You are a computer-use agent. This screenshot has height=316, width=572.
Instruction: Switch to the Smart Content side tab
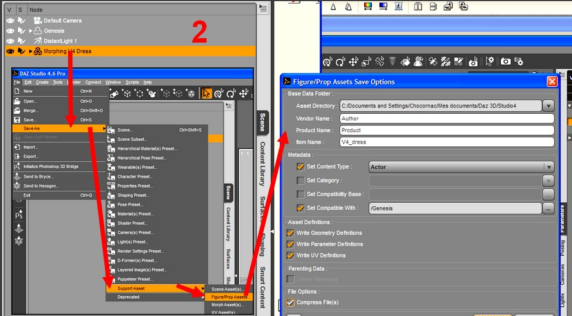[262, 287]
